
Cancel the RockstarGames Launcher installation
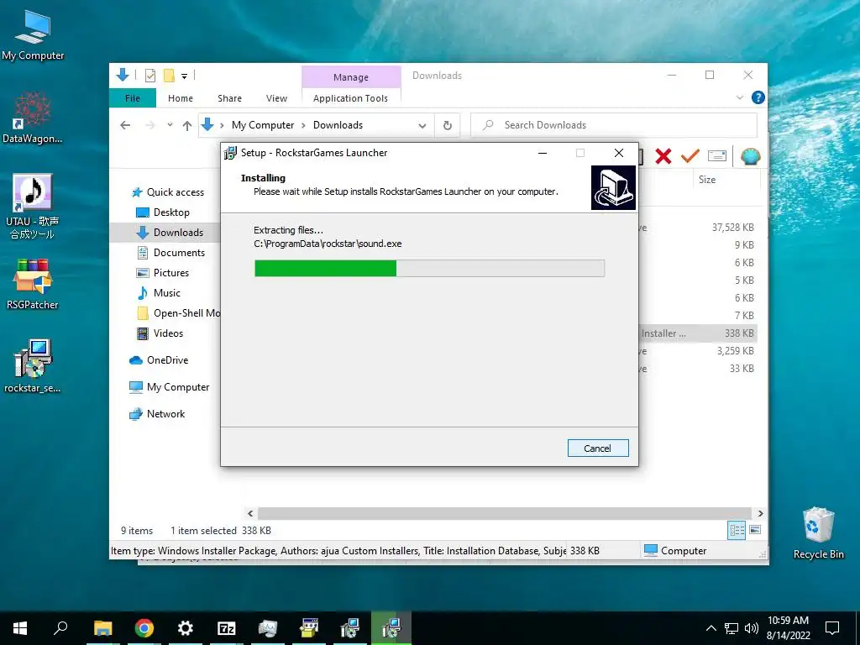(598, 448)
